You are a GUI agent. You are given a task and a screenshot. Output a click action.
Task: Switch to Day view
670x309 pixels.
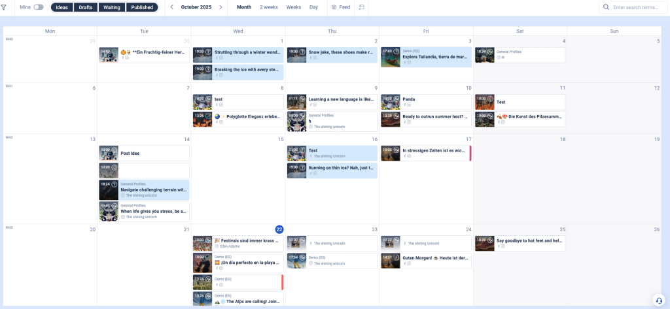[313, 7]
